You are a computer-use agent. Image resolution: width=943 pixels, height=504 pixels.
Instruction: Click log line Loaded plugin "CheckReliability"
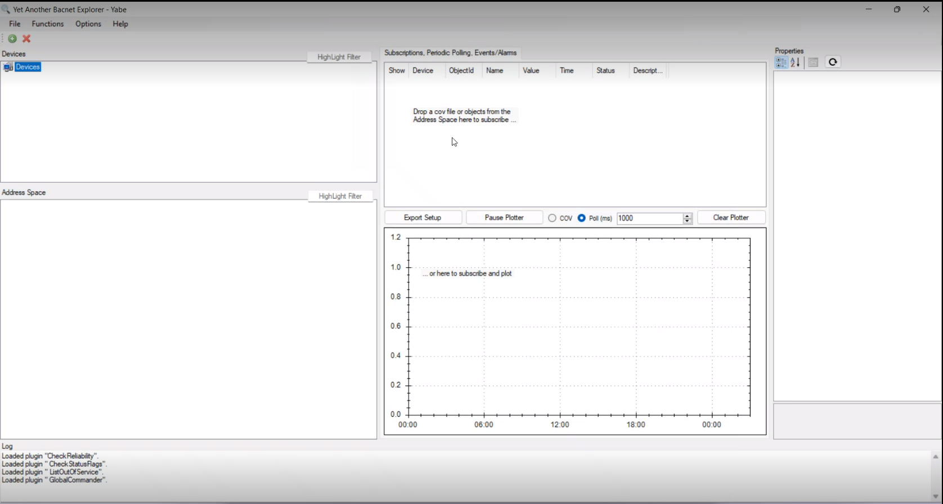coord(50,456)
